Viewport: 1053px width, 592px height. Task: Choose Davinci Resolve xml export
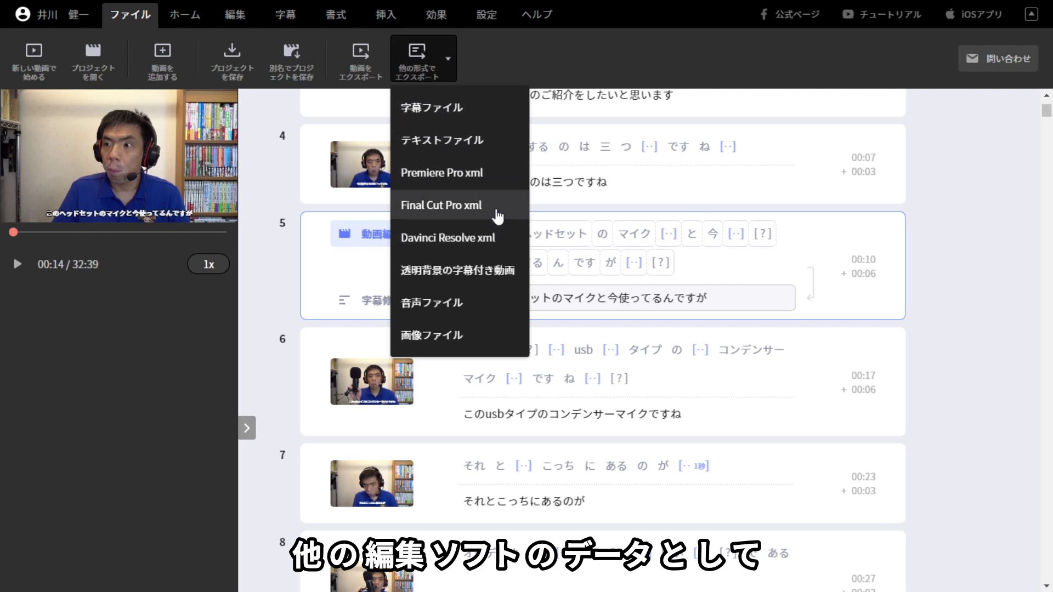point(460,238)
